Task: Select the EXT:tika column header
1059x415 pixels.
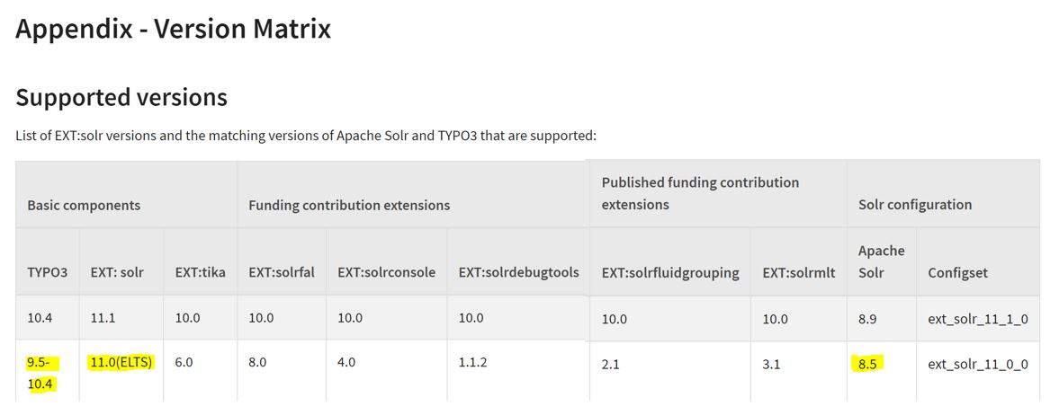Action: [x=200, y=271]
